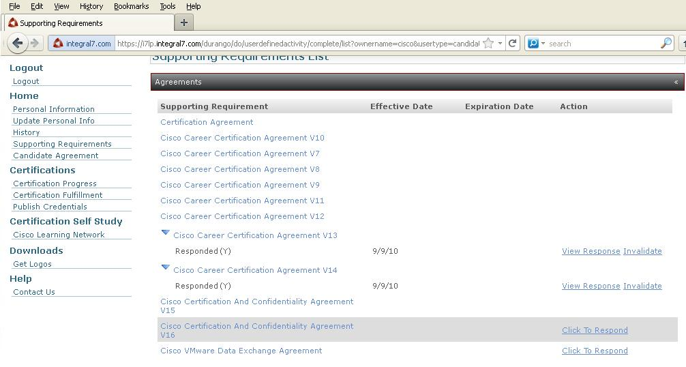The width and height of the screenshot is (686, 367).
Task: Click into the browser search field
Action: coord(600,43)
